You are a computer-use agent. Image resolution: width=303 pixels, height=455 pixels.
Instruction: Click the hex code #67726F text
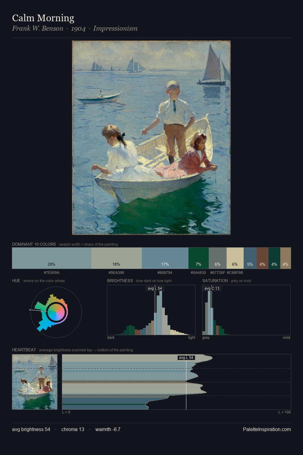pos(218,272)
